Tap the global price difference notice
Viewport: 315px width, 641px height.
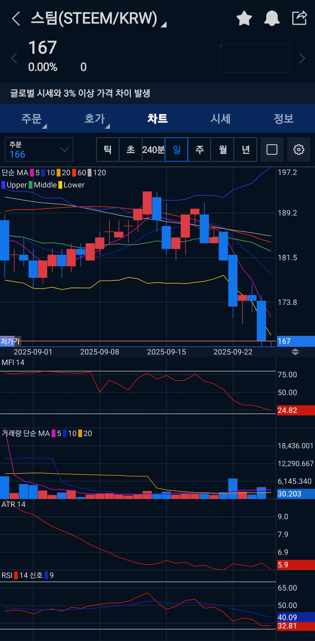pyautogui.click(x=157, y=93)
